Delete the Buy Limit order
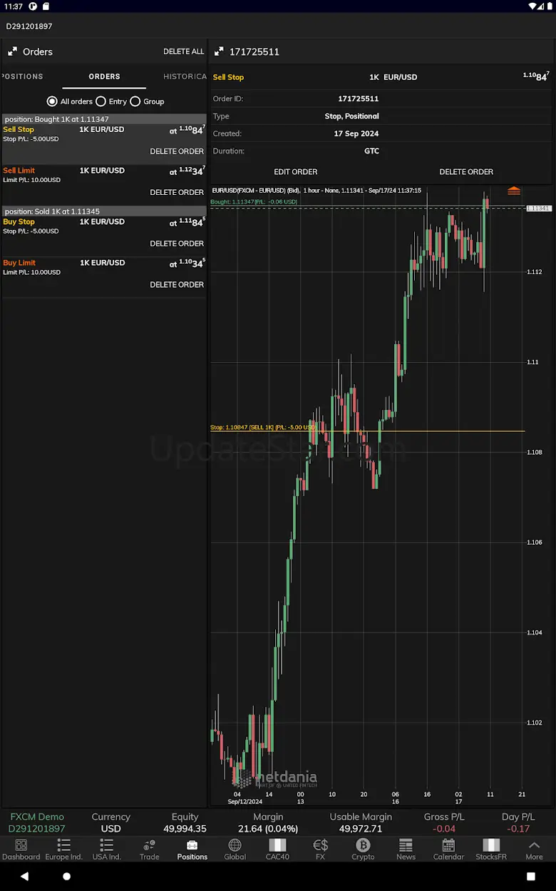556x891 pixels. [177, 284]
